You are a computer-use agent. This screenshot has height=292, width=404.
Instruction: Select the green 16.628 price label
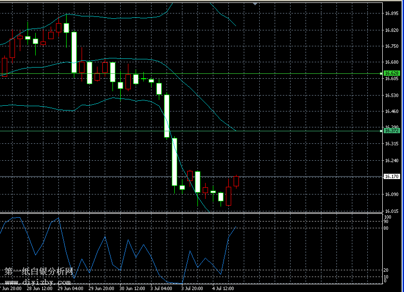pyautogui.click(x=391, y=73)
